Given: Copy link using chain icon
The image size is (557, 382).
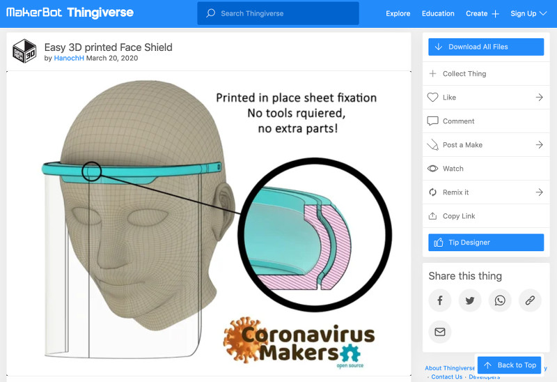Looking at the screenshot, I should (530, 300).
